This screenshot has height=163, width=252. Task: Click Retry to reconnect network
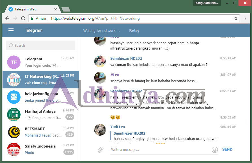pyautogui.click(x=134, y=30)
